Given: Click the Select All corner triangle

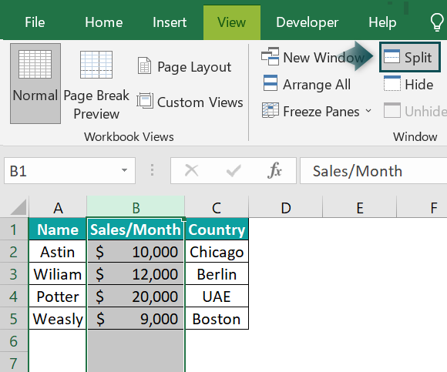Looking at the screenshot, I should [18, 207].
